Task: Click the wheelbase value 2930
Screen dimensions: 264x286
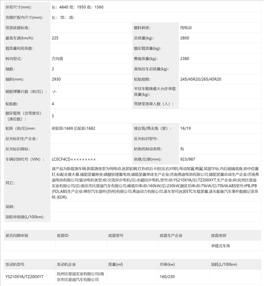Action: click(x=56, y=79)
